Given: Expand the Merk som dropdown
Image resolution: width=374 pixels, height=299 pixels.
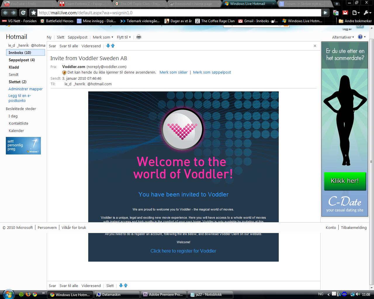Looking at the screenshot, I should click(103, 37).
